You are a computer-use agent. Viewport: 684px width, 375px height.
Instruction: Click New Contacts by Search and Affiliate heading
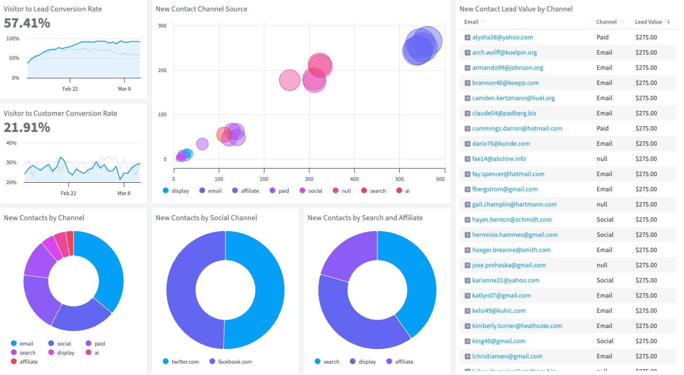(x=365, y=218)
